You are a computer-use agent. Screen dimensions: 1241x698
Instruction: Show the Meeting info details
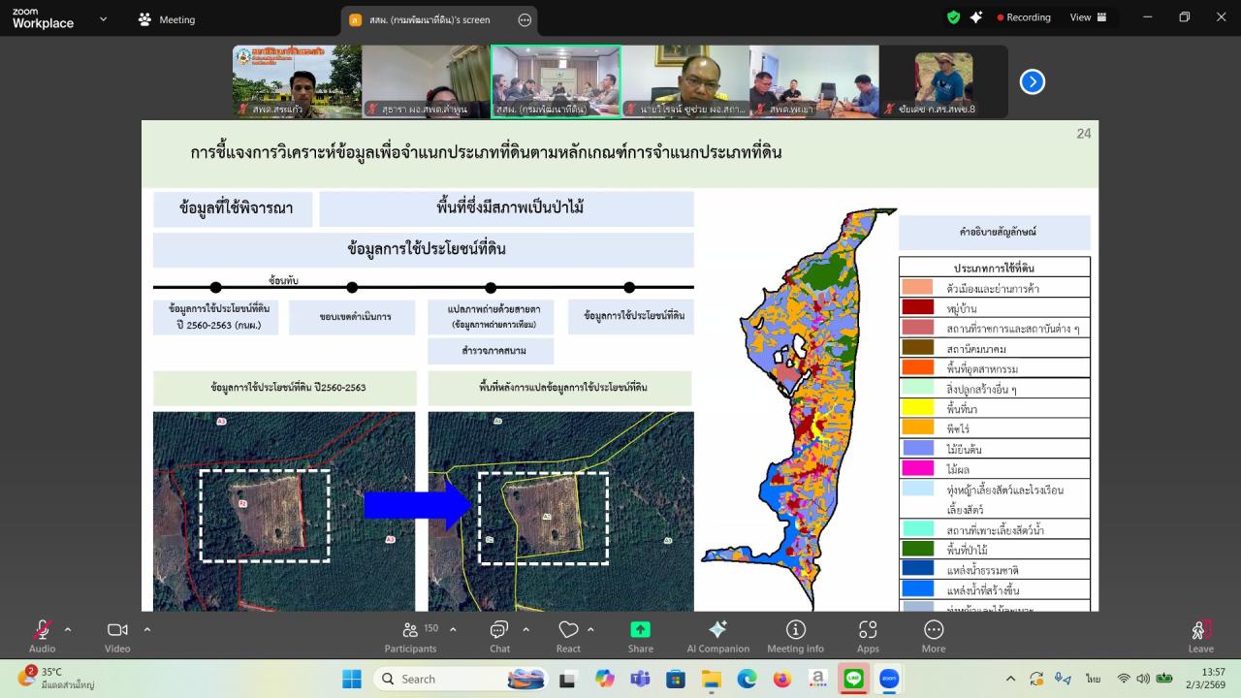795,635
